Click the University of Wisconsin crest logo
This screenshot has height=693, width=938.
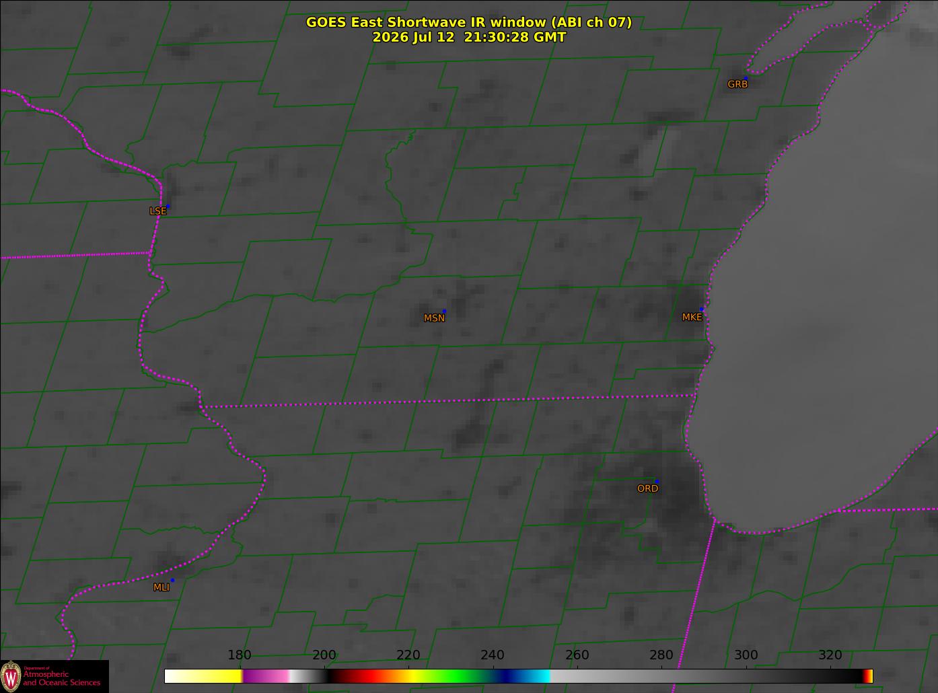[11, 676]
